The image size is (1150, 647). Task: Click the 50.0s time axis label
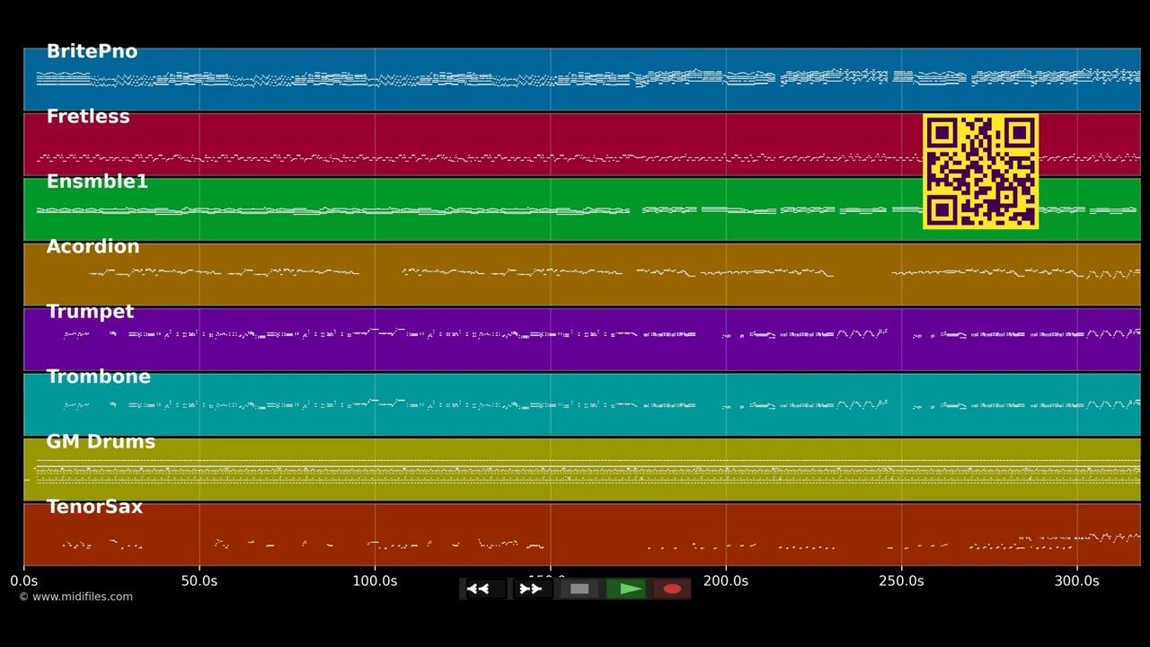199,581
